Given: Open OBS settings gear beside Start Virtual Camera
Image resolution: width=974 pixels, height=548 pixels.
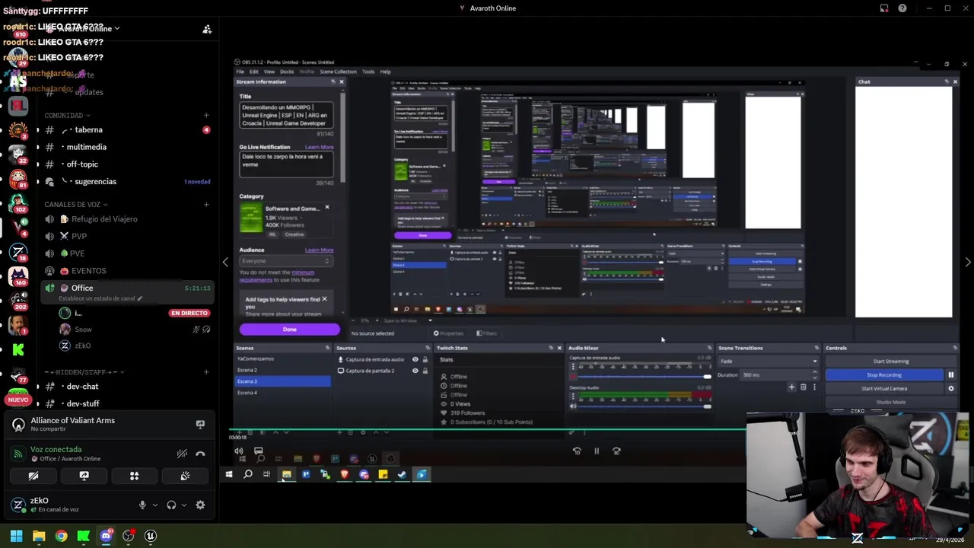Looking at the screenshot, I should click(950, 388).
